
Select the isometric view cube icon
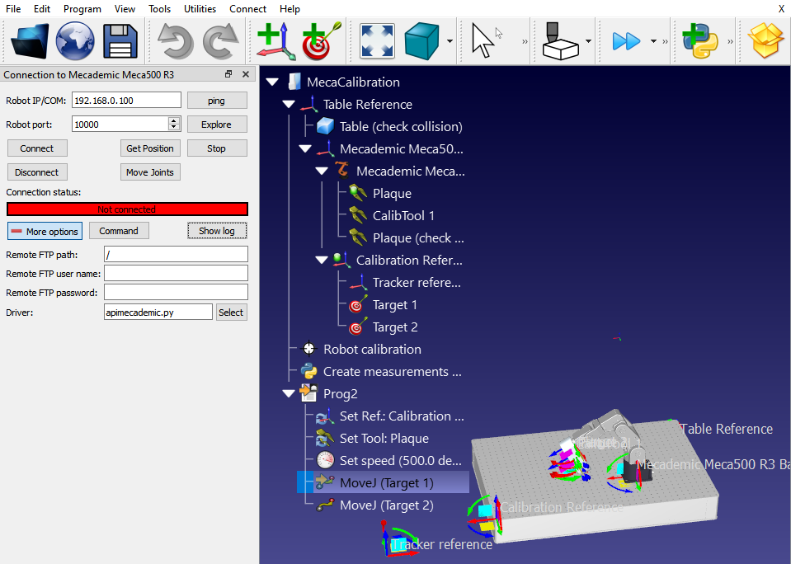421,41
